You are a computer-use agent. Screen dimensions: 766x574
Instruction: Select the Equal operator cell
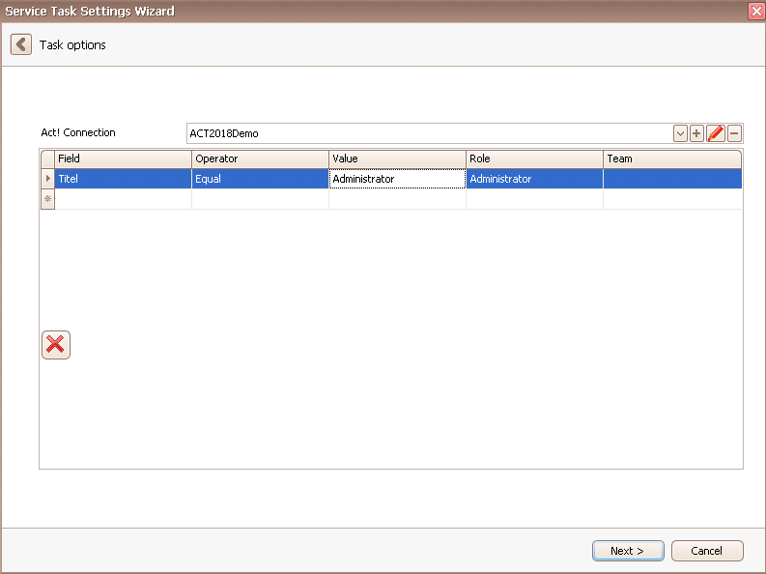pyautogui.click(x=261, y=179)
